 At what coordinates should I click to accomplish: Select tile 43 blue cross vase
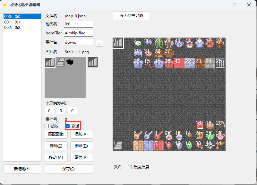(179, 43)
